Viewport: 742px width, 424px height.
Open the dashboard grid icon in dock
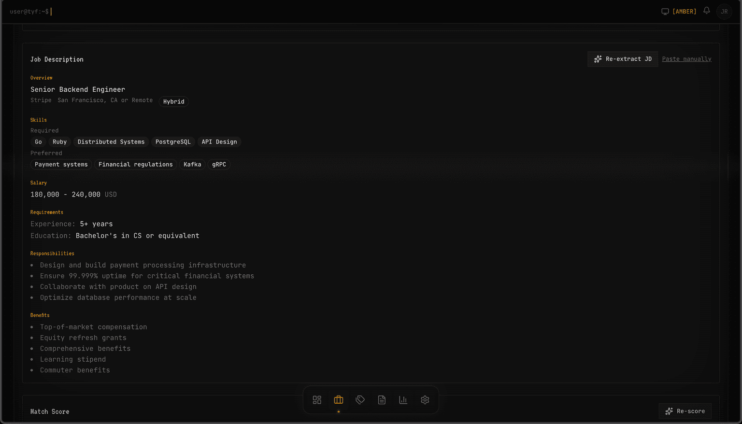point(317,400)
